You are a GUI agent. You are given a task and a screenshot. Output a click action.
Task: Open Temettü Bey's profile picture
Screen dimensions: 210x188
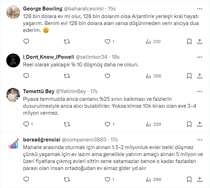pyautogui.click(x=13, y=95)
